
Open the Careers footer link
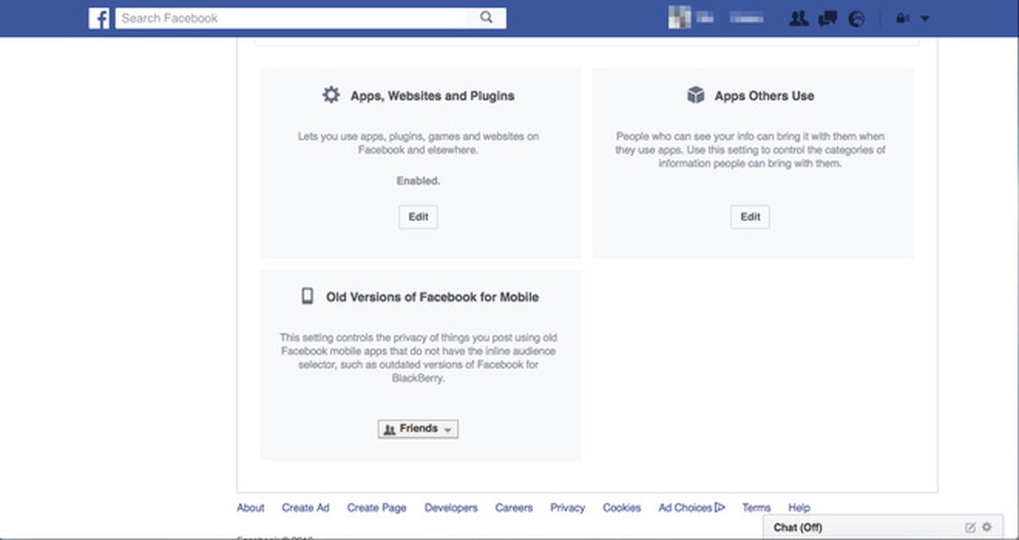514,508
